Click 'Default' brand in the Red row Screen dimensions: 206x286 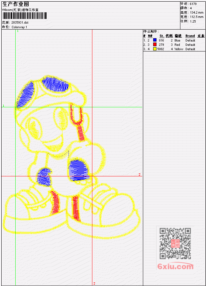tap(190, 45)
